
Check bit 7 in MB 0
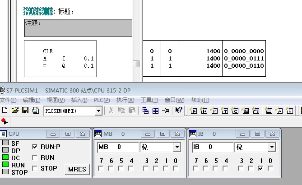(x=101, y=169)
